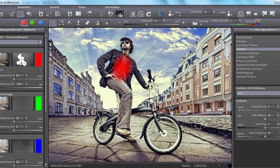Select the brush painting tool icon
280x168 pixels.
coord(52,23)
